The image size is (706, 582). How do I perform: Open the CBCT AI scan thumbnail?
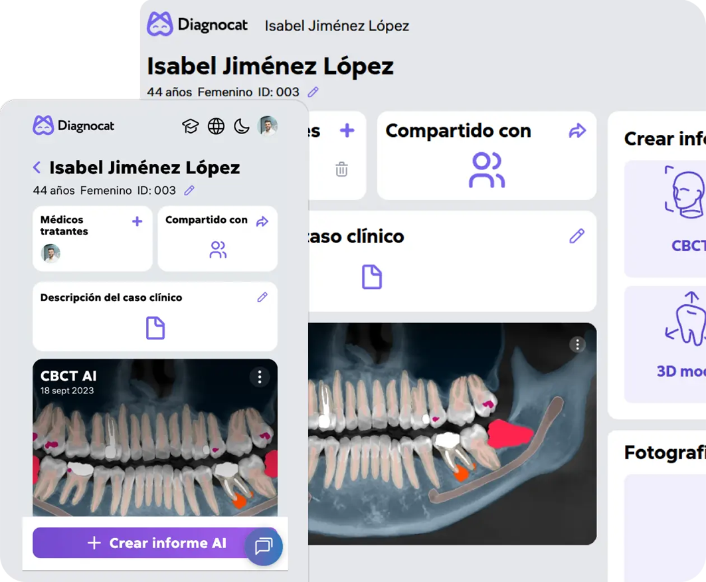click(x=155, y=445)
